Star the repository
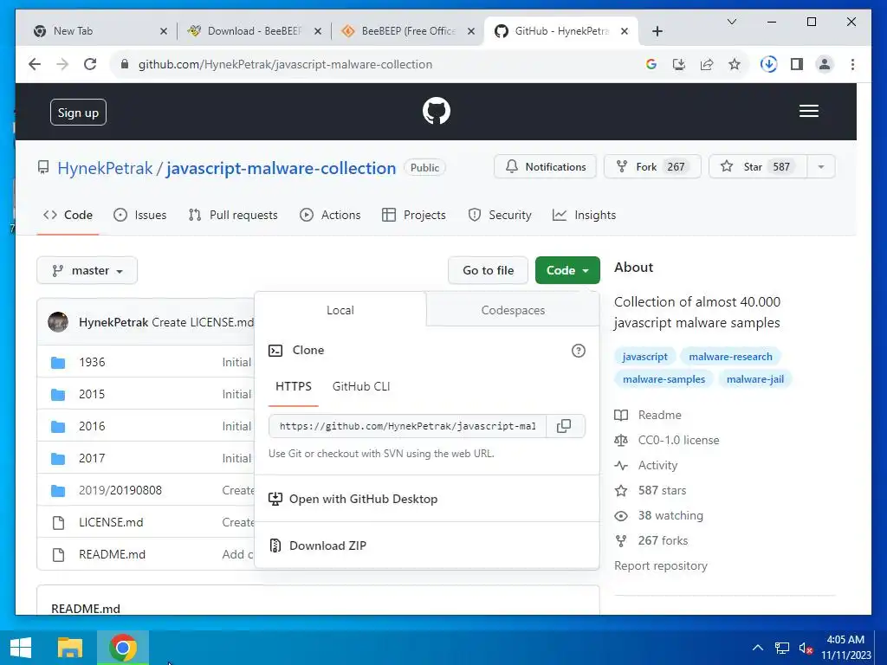 [x=758, y=167]
